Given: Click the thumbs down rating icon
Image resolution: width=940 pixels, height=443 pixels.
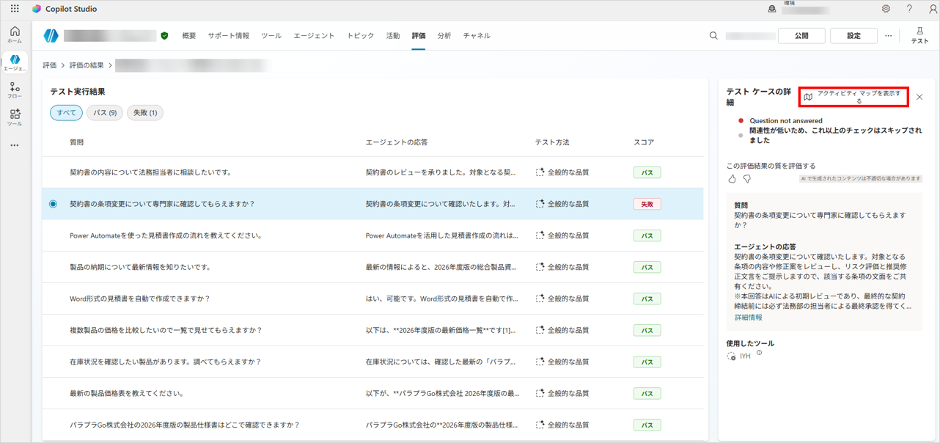Looking at the screenshot, I should coord(747,179).
